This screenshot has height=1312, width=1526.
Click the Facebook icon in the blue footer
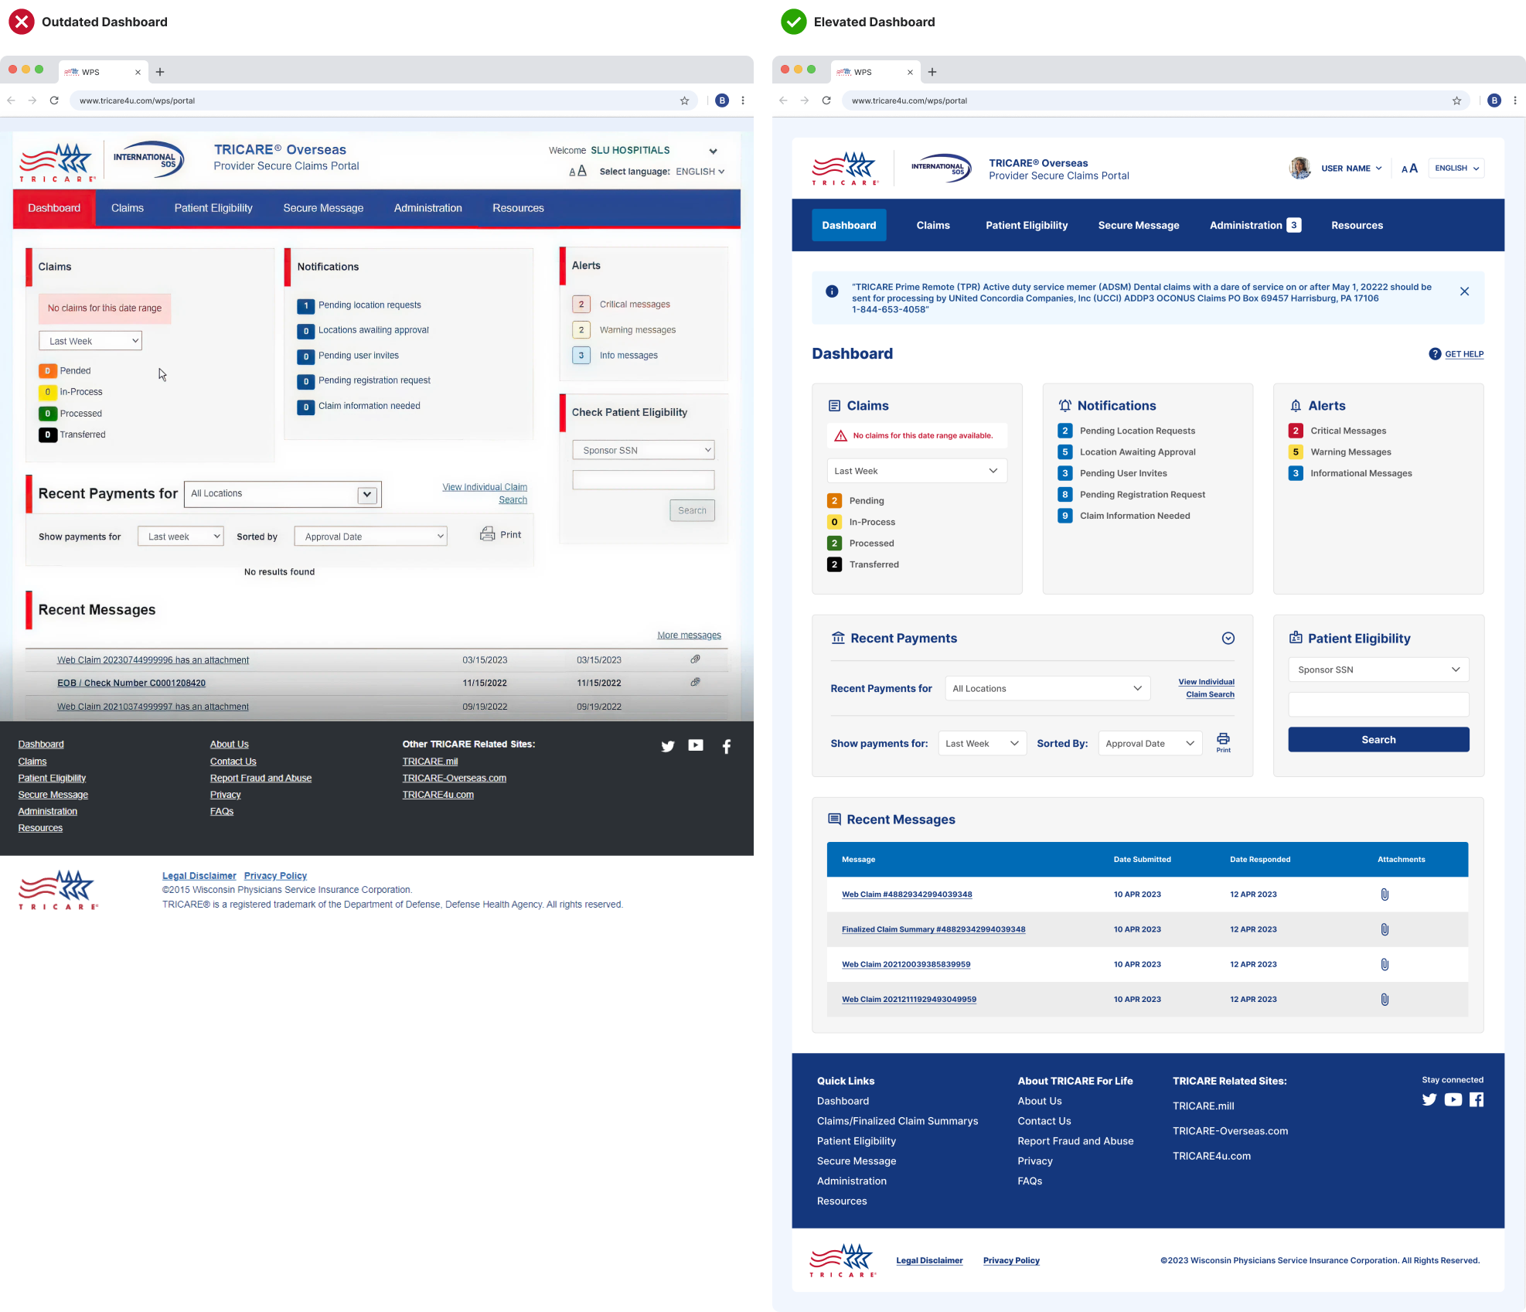(1477, 1100)
